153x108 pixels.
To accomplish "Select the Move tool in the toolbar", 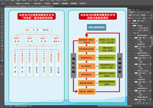I will tap(2, 9).
